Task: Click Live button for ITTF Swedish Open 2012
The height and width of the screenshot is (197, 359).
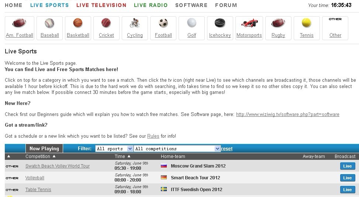Action: click(348, 190)
